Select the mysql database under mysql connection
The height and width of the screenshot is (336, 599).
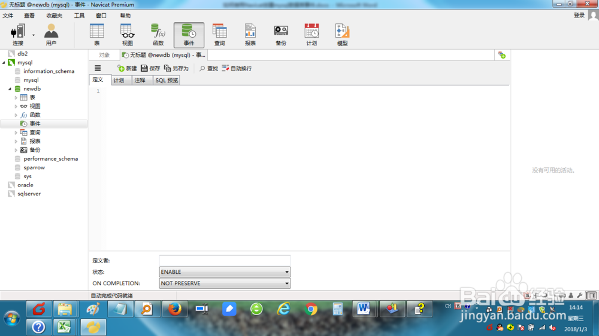(31, 80)
